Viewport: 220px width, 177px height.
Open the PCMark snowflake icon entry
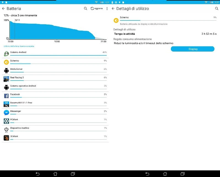click(x=6, y=121)
